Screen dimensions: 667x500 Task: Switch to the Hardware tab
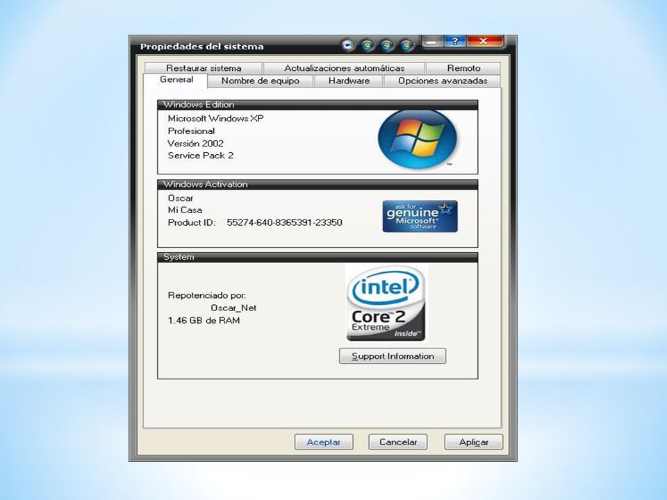(349, 81)
